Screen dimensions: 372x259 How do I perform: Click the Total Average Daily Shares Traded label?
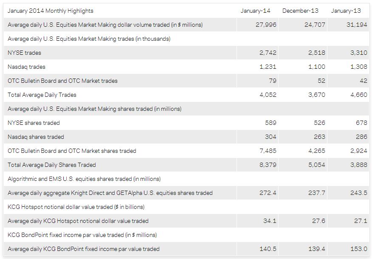click(52, 165)
